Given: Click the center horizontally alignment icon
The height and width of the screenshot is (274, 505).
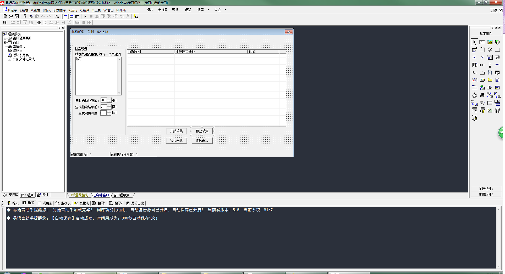Looking at the screenshot, I should [x=39, y=22].
